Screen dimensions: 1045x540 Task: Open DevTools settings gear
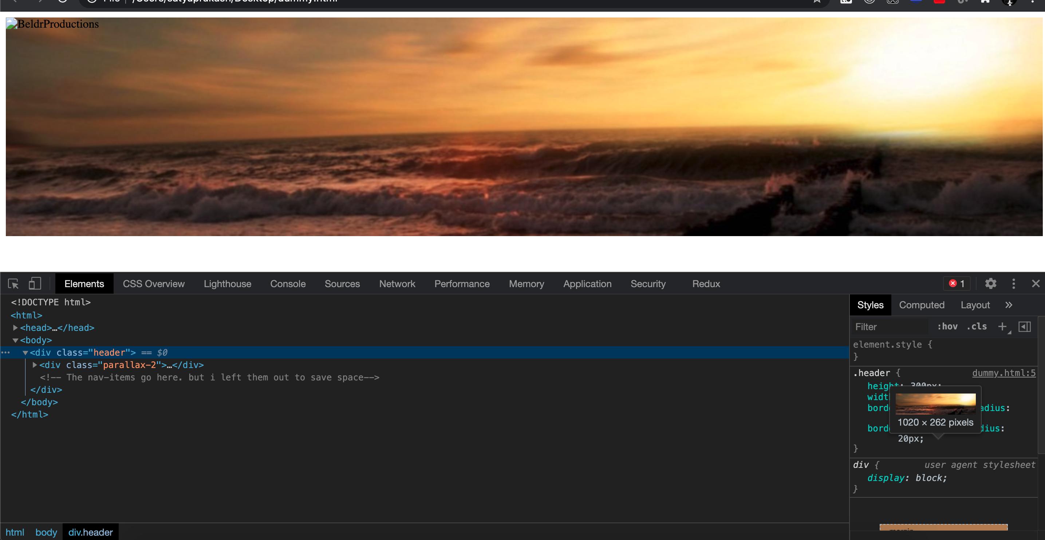pos(991,283)
